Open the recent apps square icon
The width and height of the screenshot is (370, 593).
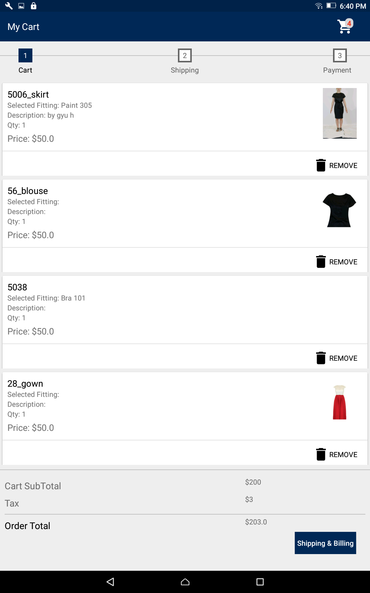click(x=260, y=582)
